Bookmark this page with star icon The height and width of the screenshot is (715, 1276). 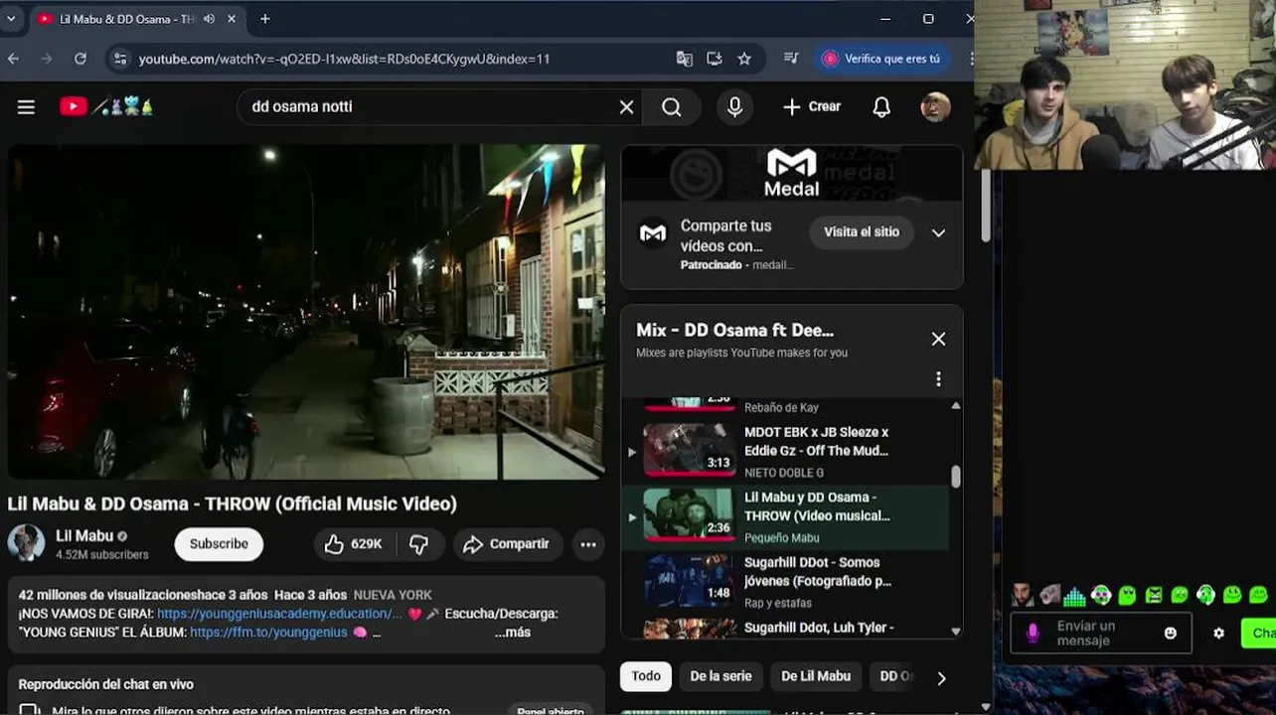tap(744, 59)
